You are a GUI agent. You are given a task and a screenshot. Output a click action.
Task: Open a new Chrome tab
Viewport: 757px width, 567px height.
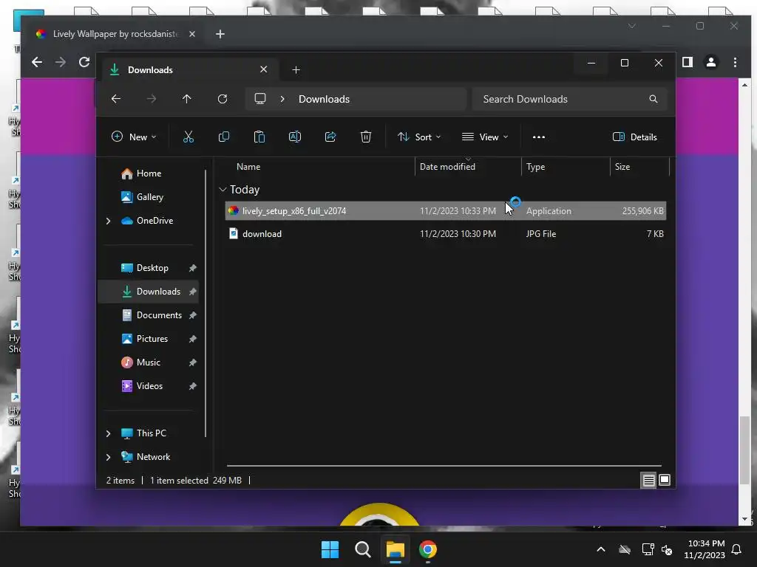pos(220,34)
